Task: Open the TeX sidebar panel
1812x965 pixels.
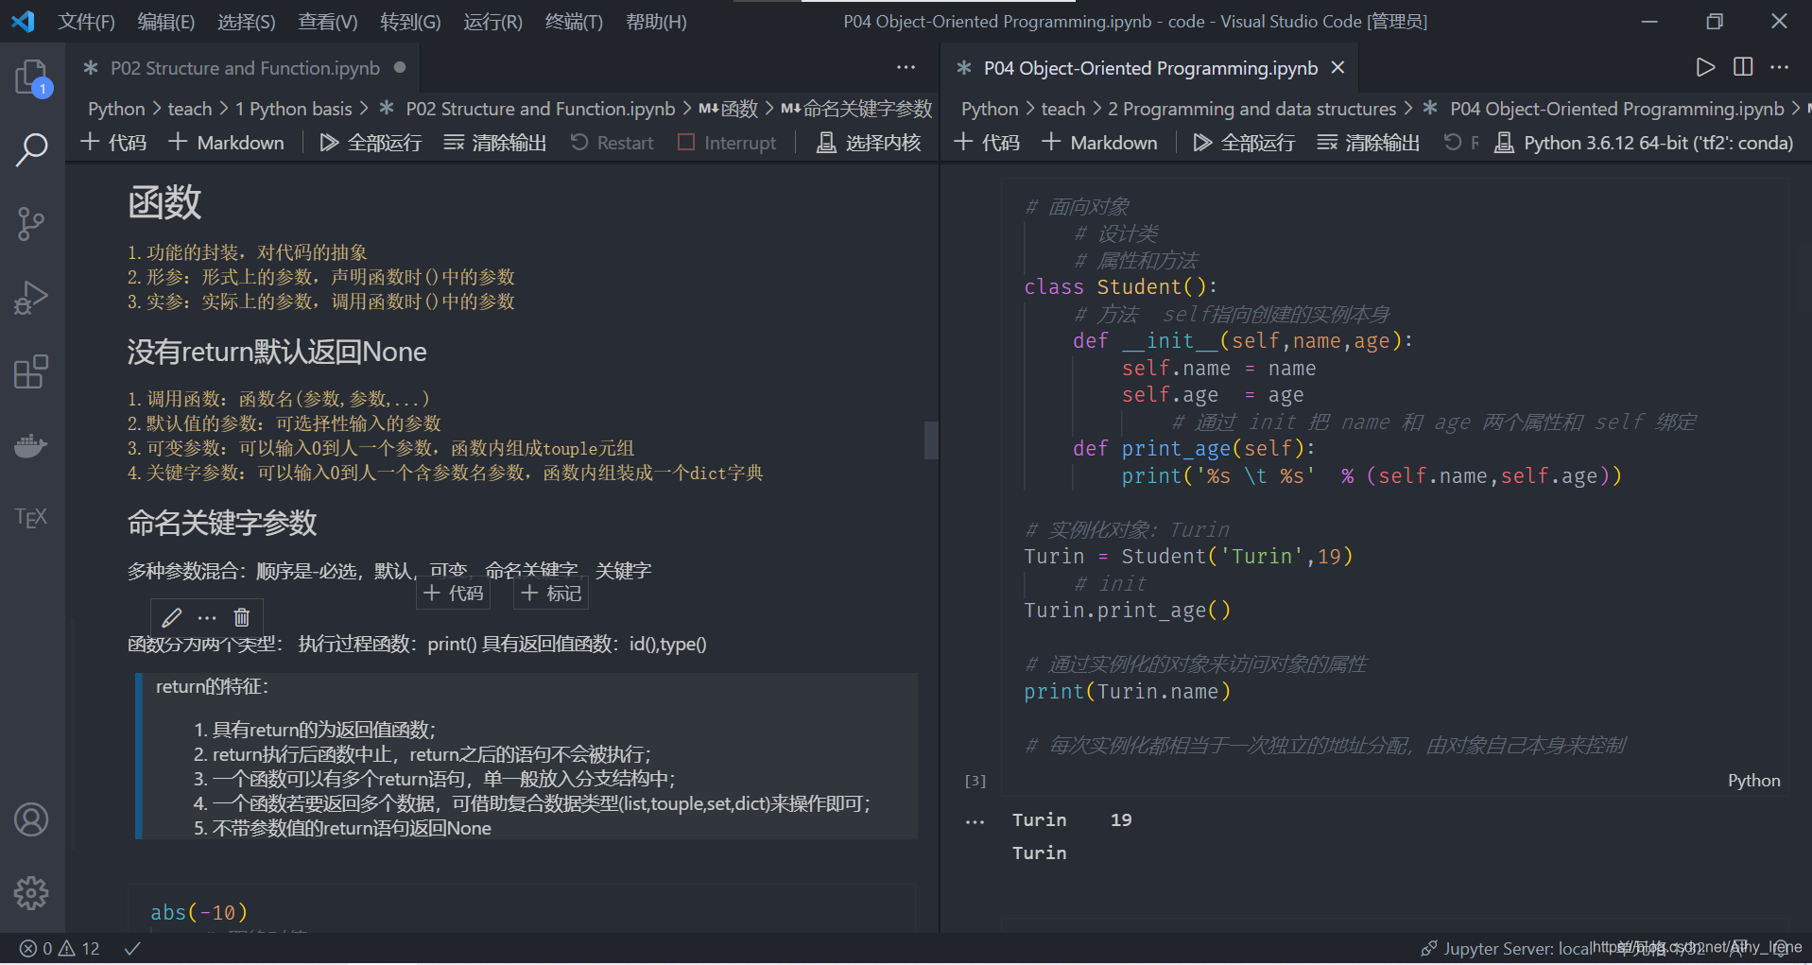Action: tap(31, 516)
